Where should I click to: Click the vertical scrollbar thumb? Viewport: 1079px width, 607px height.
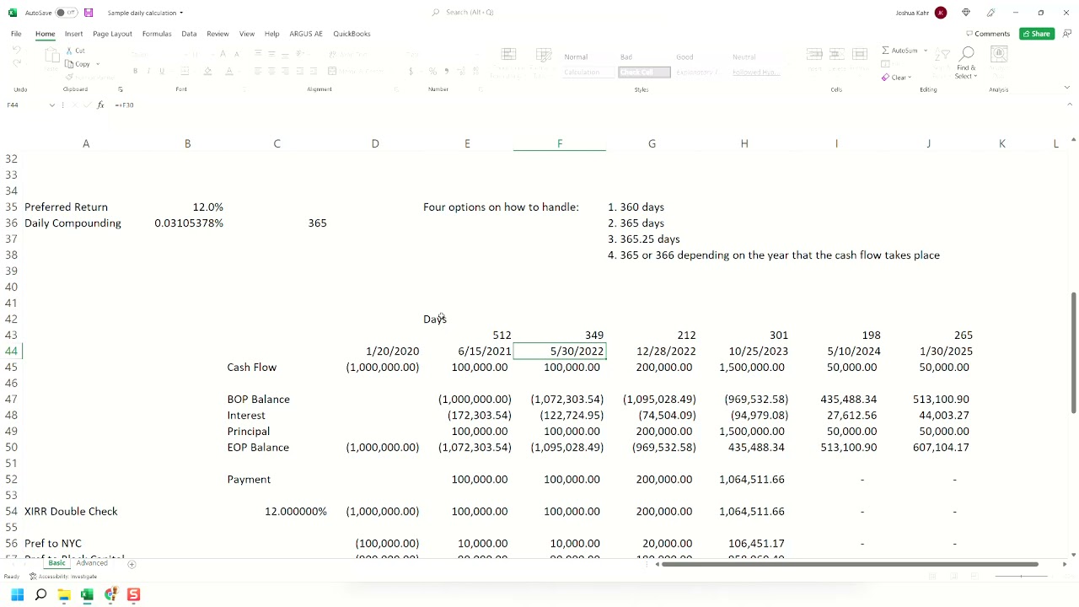(x=1072, y=353)
